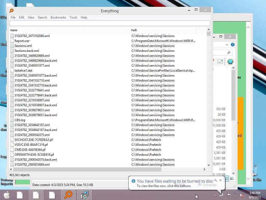Click the apple-shaped Start button on the taskbar
266x200 pixels.
(x=7, y=195)
